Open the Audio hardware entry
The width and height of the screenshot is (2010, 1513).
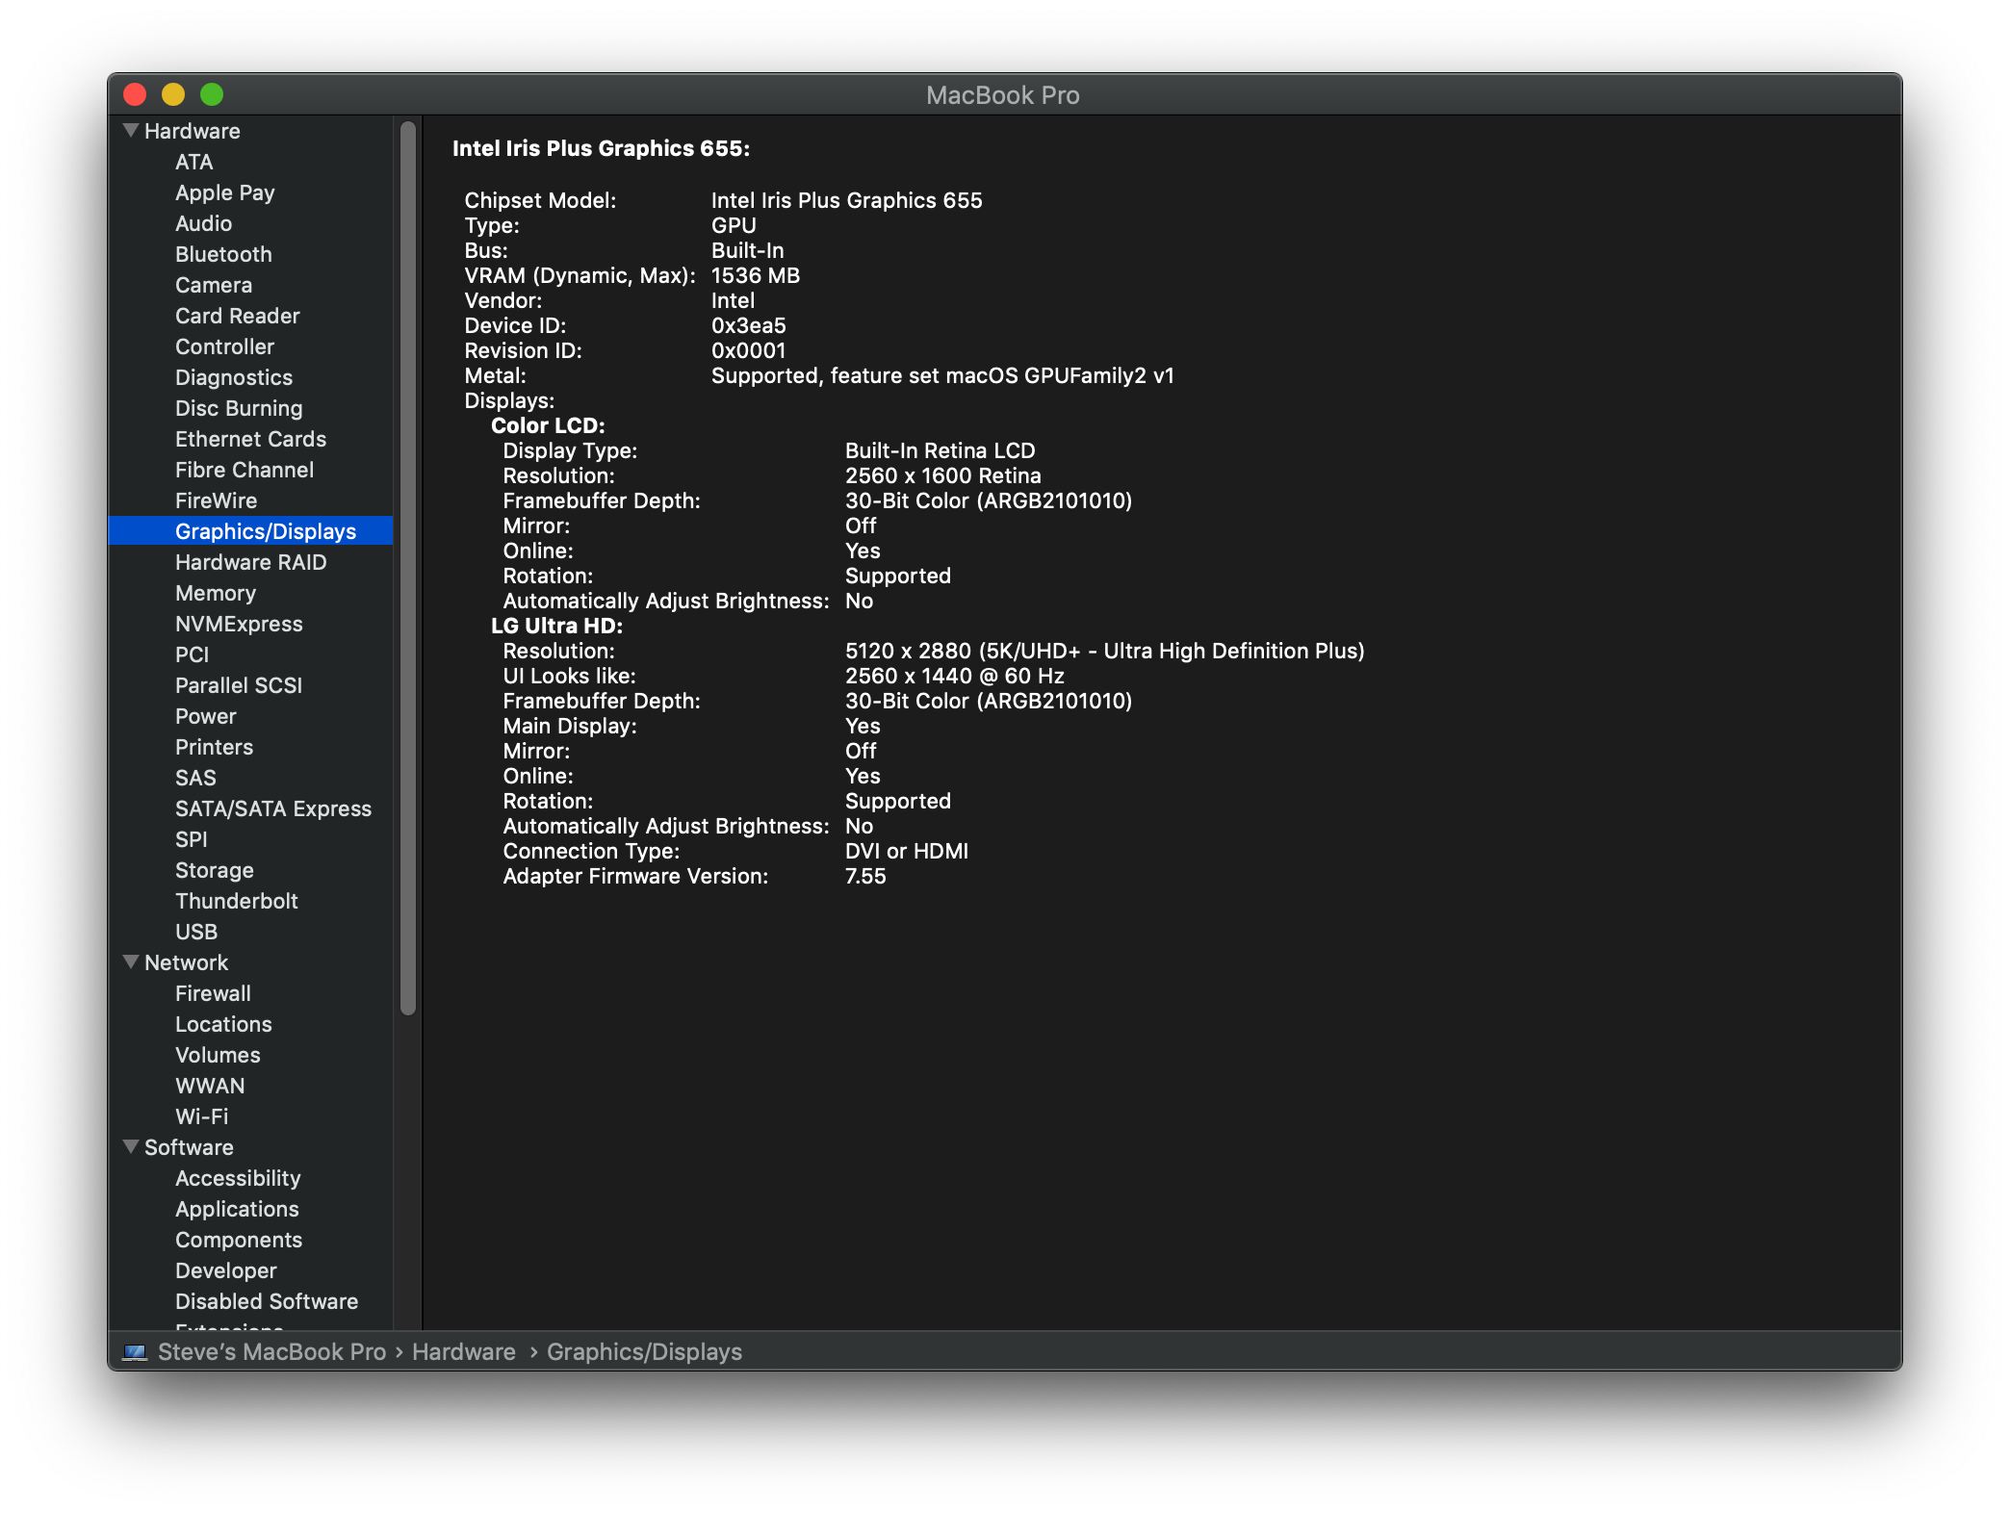coord(203,223)
